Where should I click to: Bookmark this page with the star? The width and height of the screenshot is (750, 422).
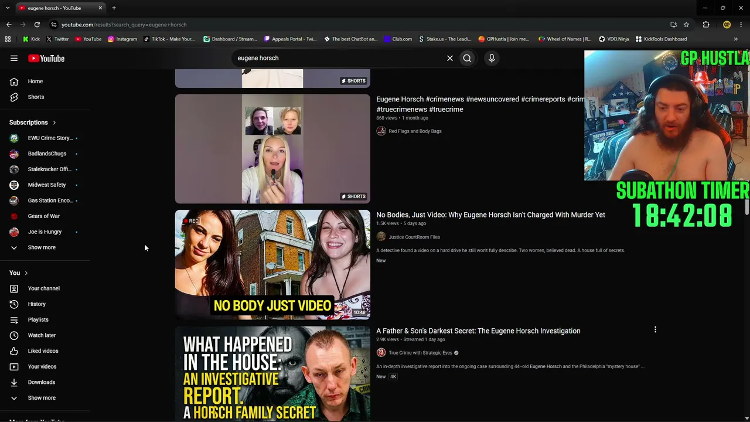click(x=686, y=25)
